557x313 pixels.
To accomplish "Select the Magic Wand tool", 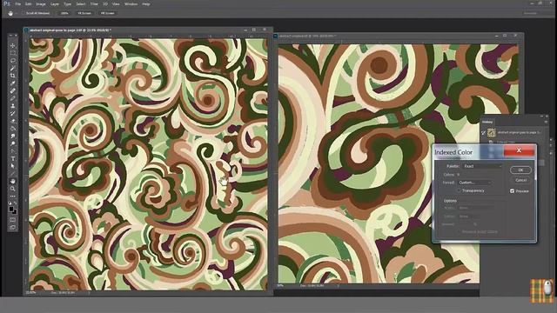I will (13, 68).
